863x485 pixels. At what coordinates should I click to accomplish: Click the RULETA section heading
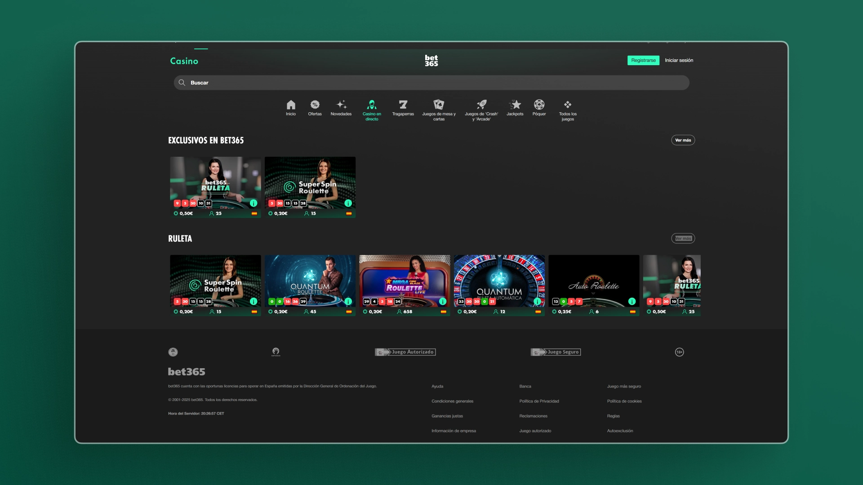click(180, 238)
